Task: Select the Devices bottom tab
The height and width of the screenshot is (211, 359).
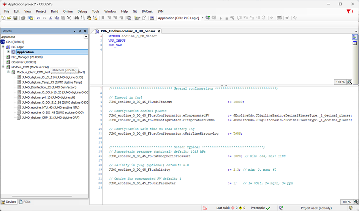Action: 9,202
